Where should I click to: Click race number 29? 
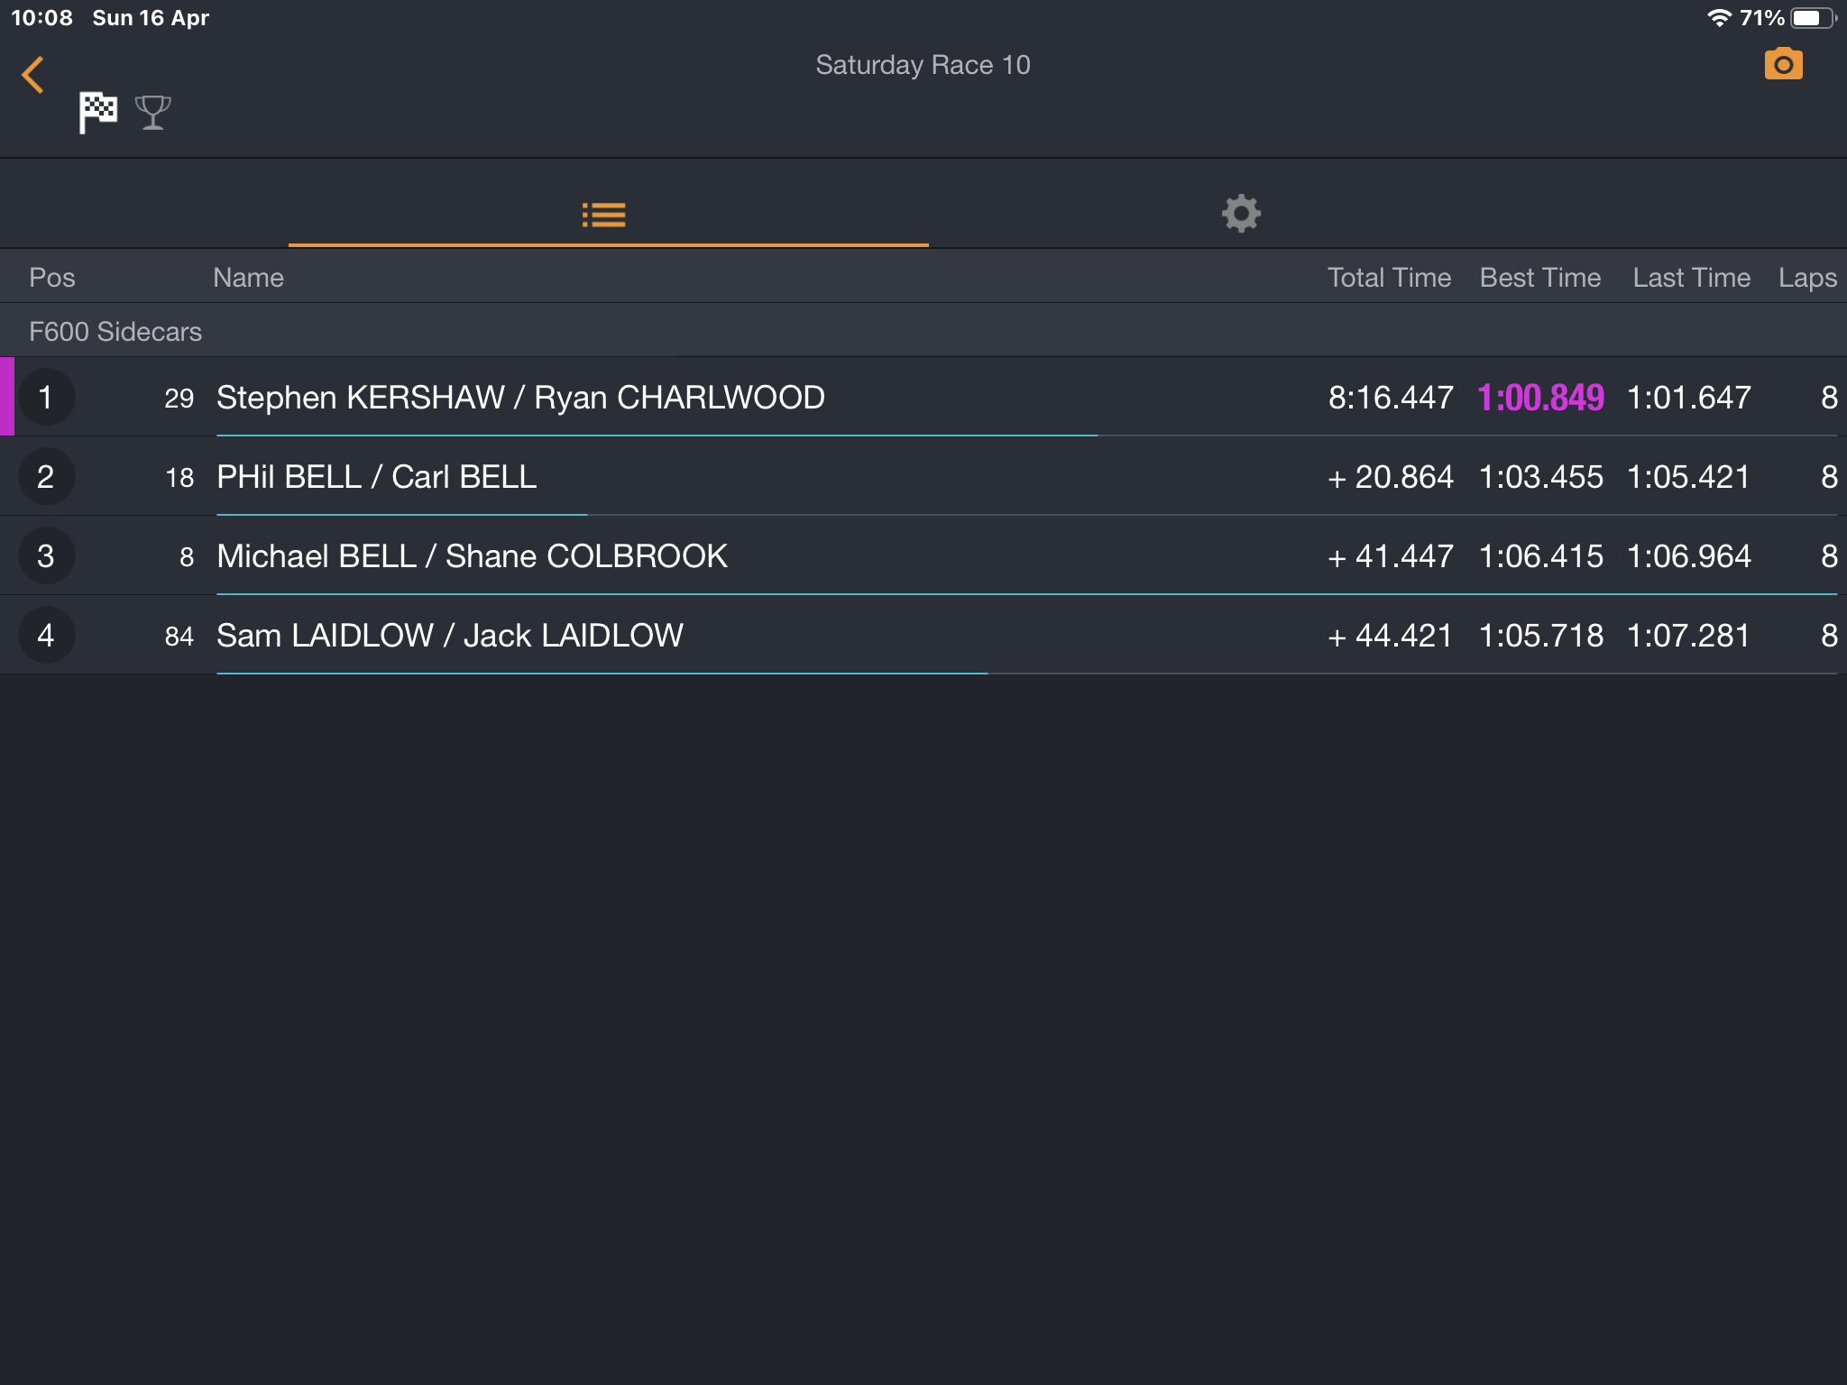[x=179, y=399]
